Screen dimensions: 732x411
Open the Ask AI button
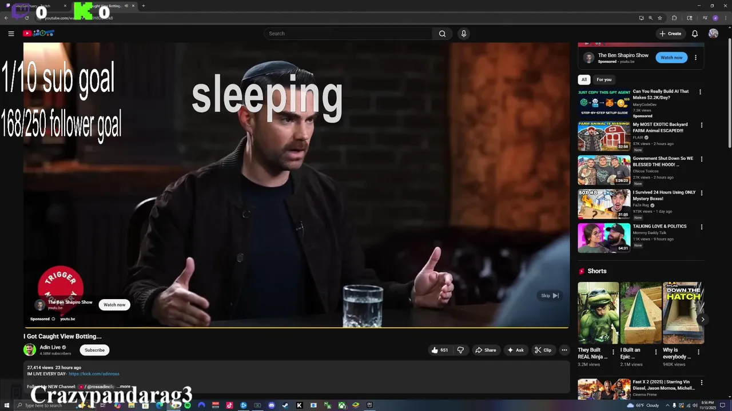[515, 350]
